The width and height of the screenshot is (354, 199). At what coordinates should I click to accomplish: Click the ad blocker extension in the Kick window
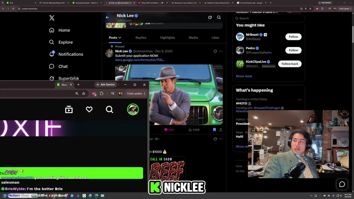coord(94,94)
